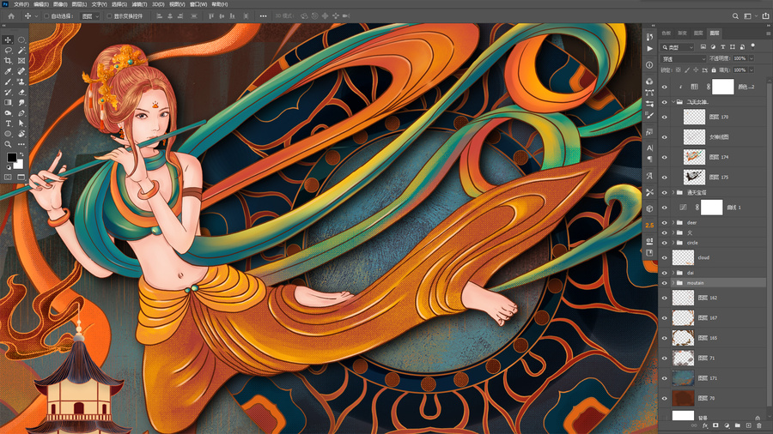Click the add layer style fx icon
Screen dimensions: 773x434
coord(705,425)
